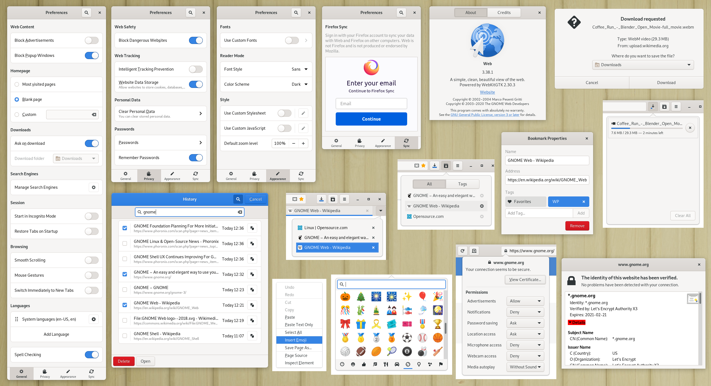The image size is (711, 386).
Task: Open reader mode icon in tabs window
Action: coord(295,199)
